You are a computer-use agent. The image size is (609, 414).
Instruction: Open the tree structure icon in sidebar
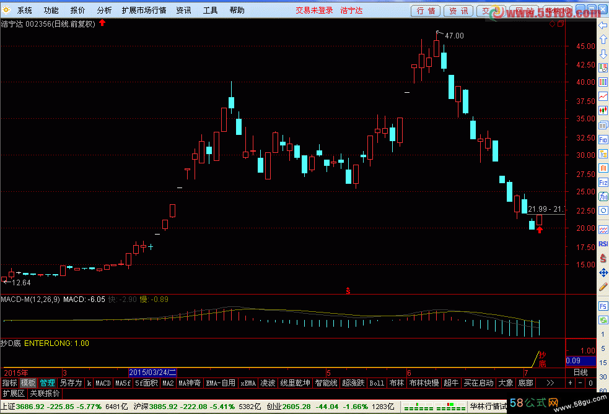click(x=603, y=153)
